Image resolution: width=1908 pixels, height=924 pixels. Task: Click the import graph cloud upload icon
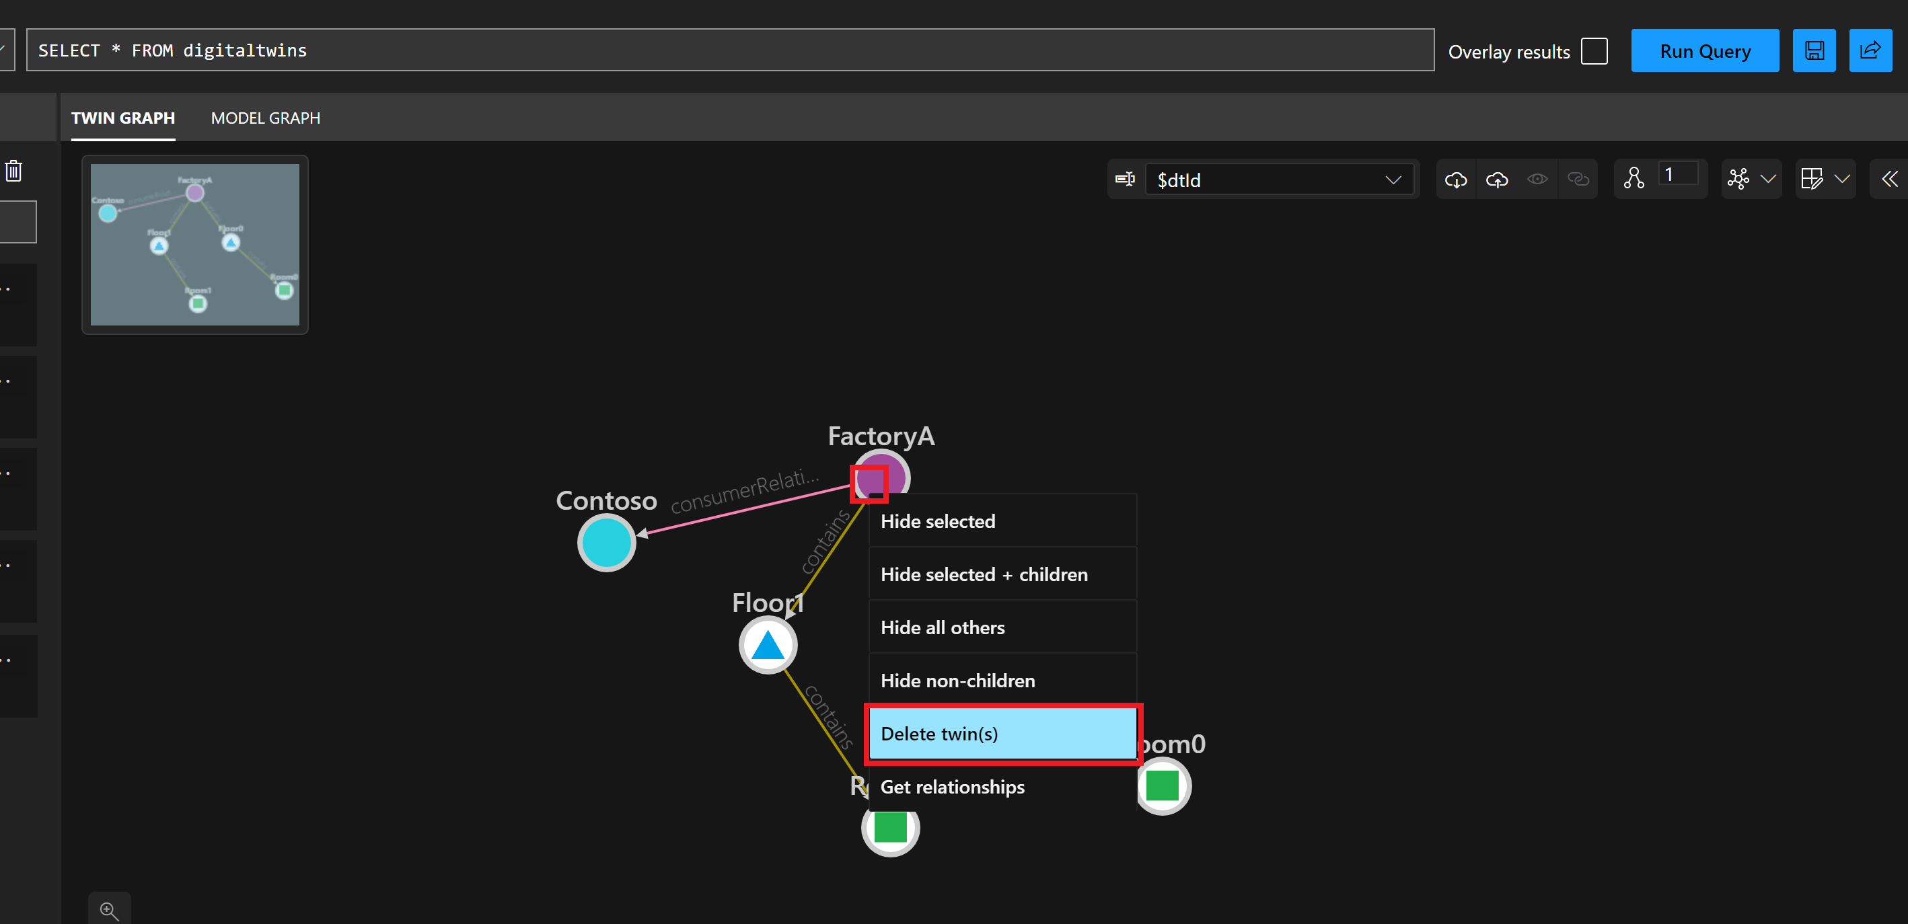[x=1497, y=180]
